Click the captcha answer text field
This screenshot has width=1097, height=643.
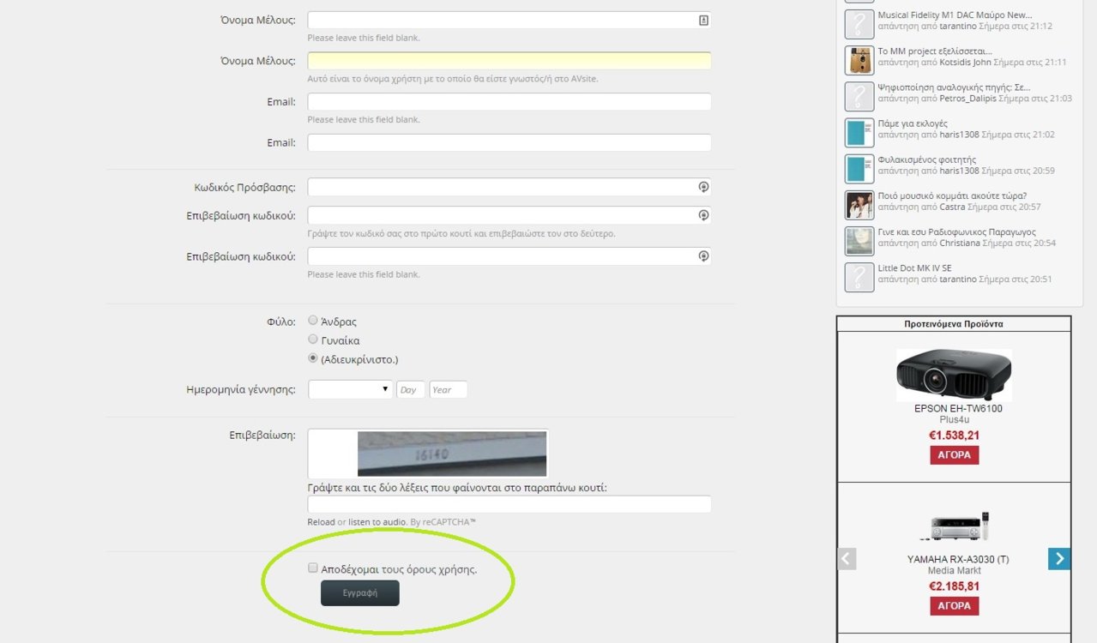[509, 504]
